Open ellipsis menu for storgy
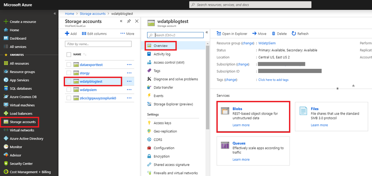Image resolution: width=372 pixels, height=176 pixels. point(129,73)
